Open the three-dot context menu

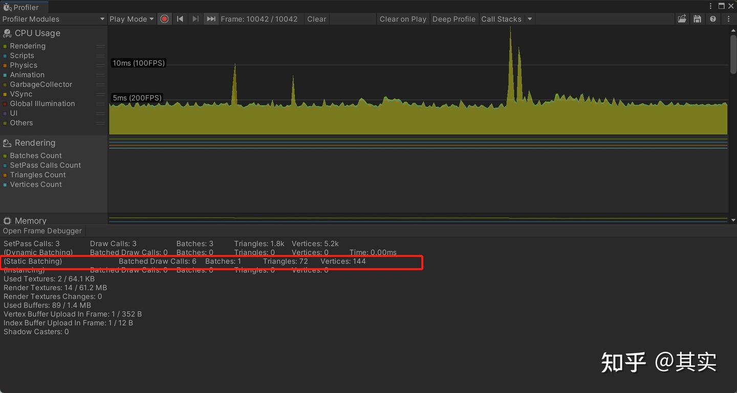click(728, 18)
